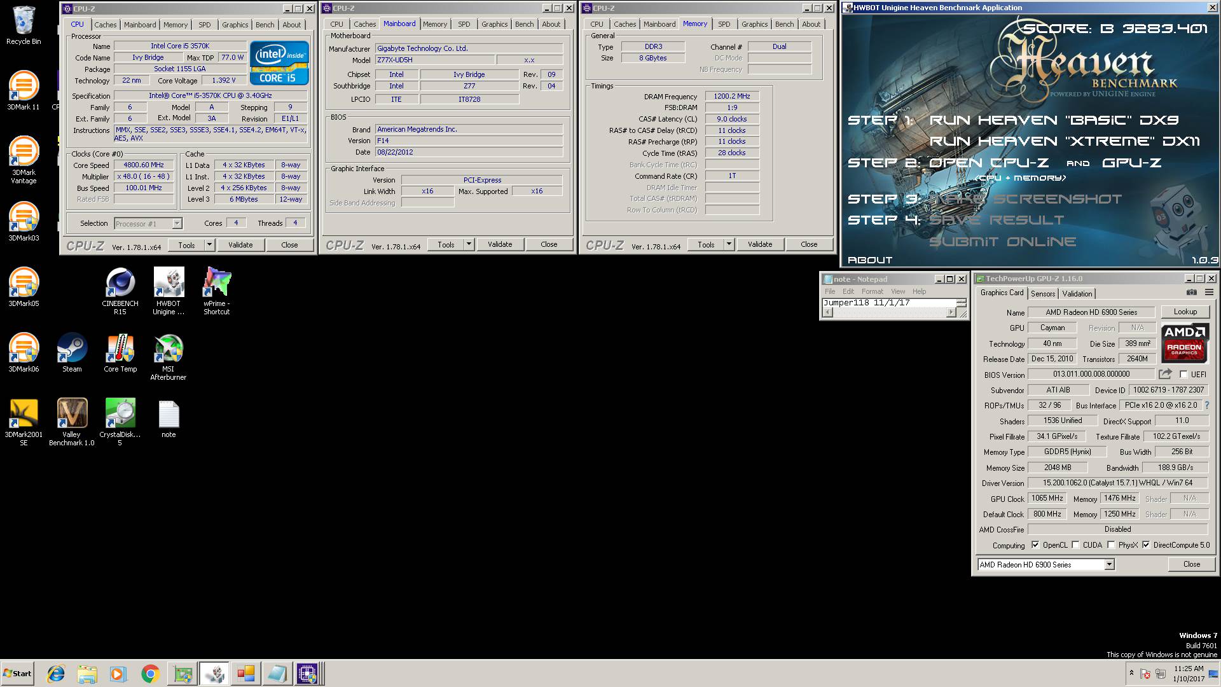Switch to the Validation tab in GPU-Z
1221x687 pixels.
pyautogui.click(x=1077, y=293)
